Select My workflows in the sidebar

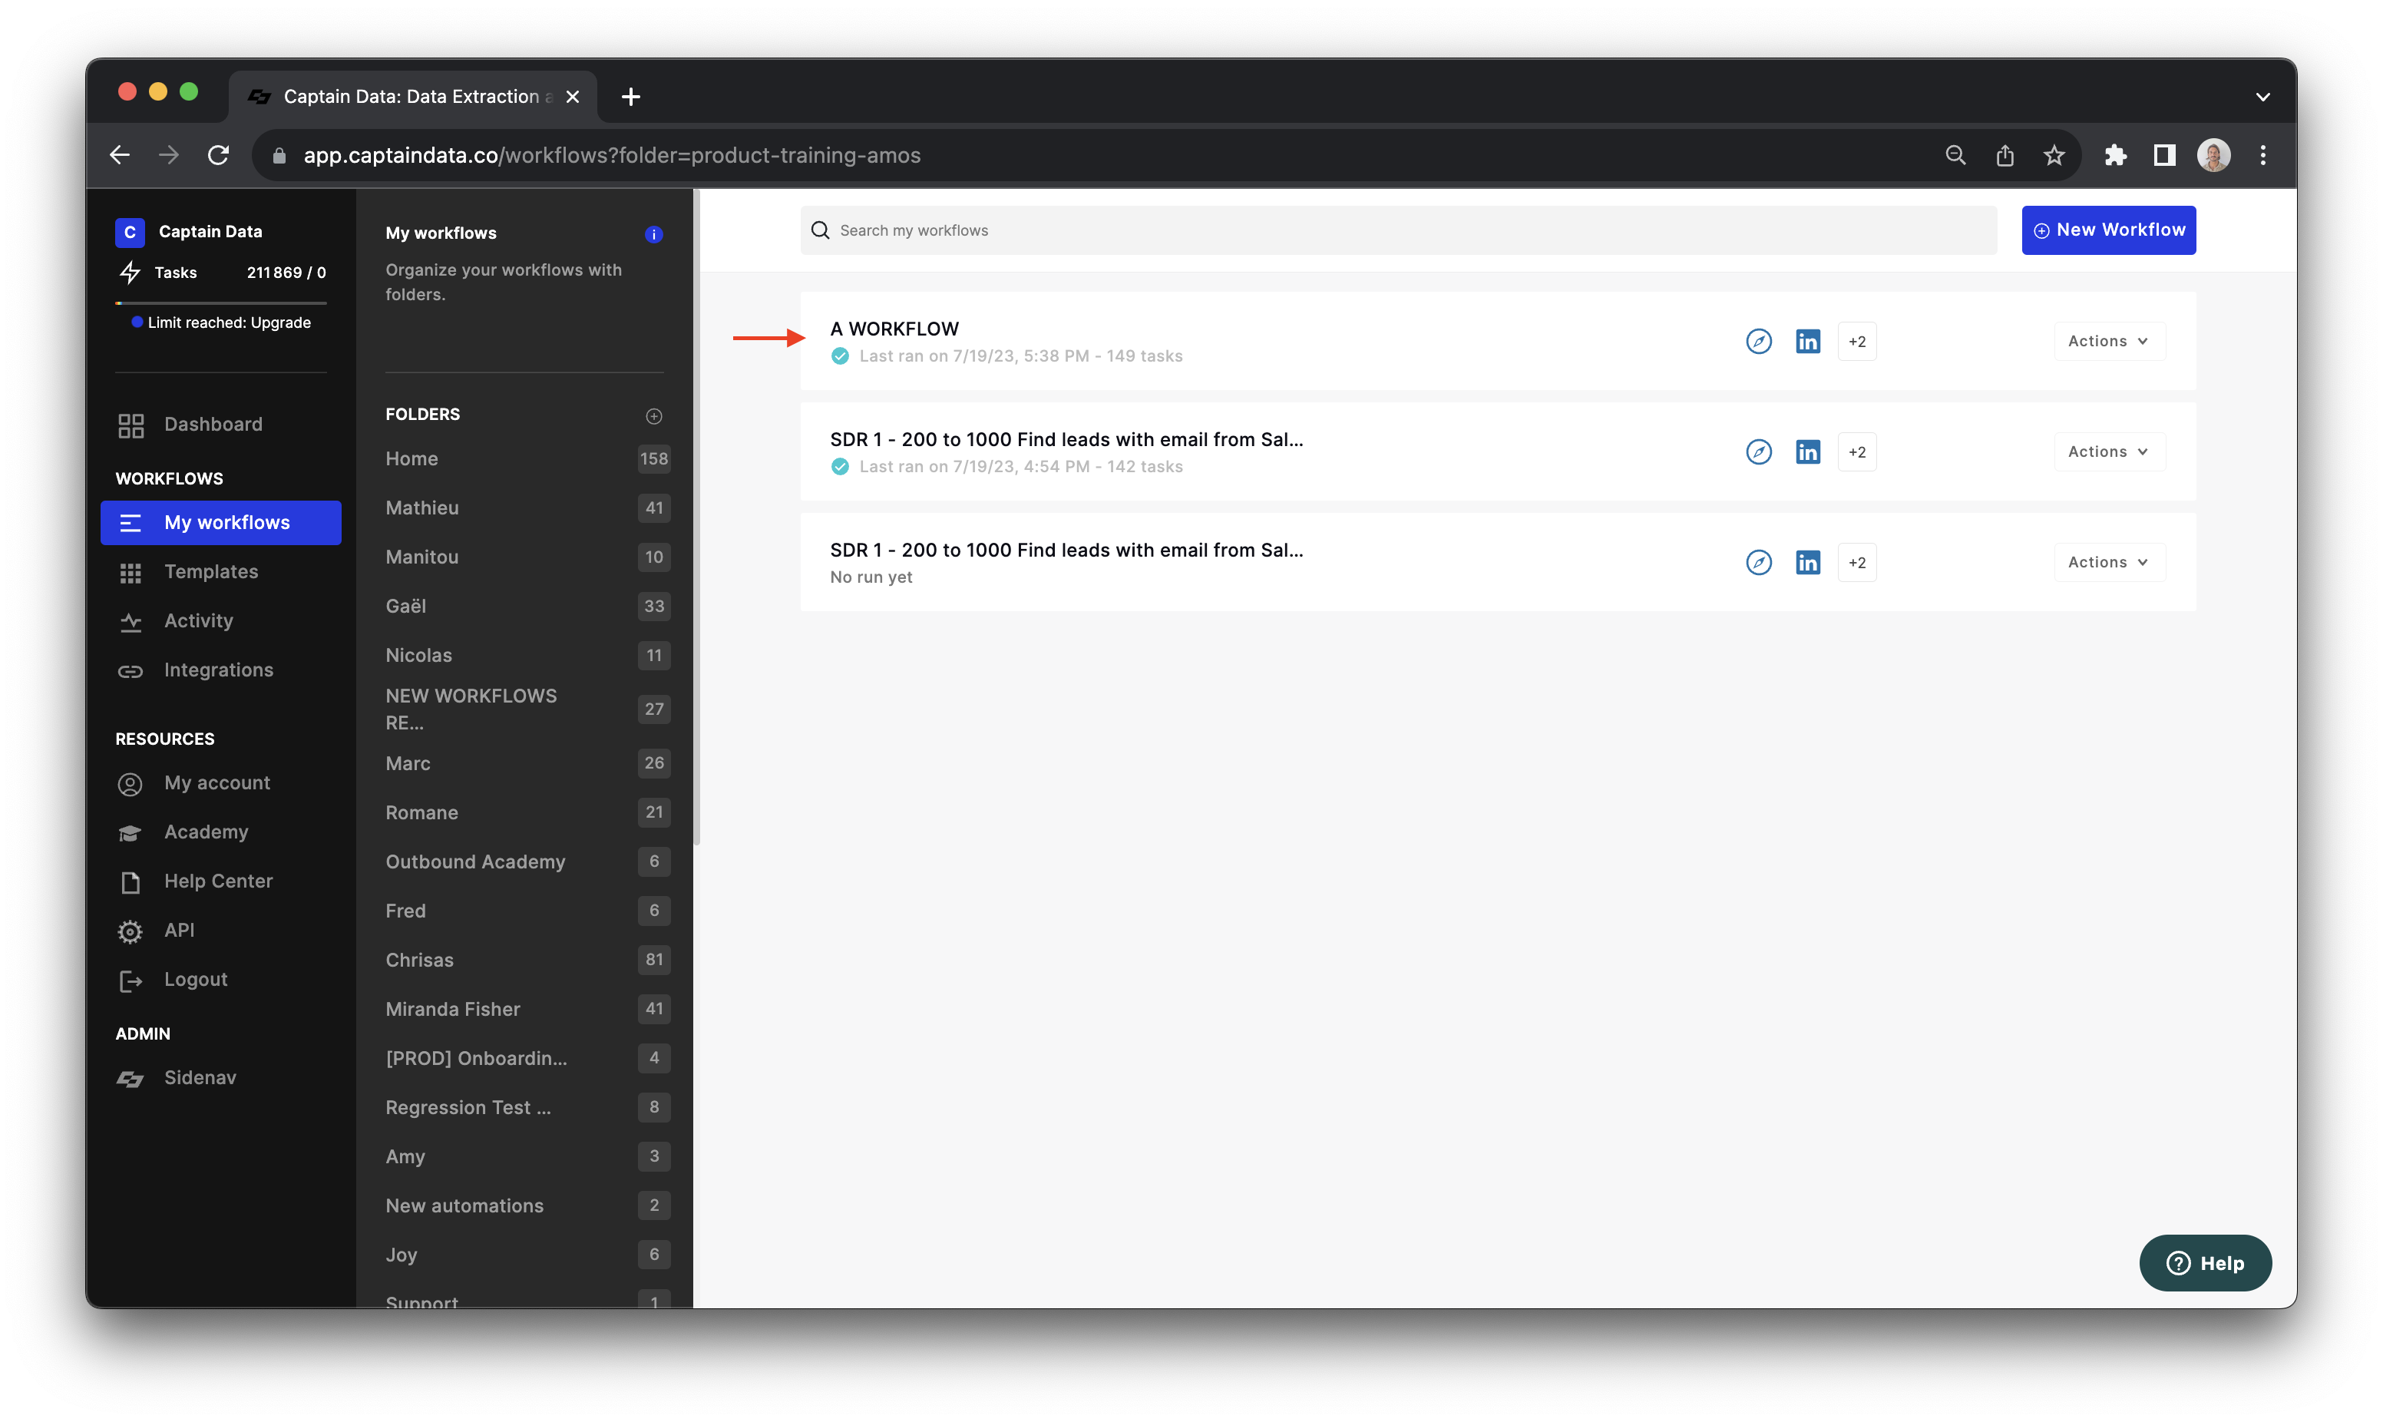(220, 522)
